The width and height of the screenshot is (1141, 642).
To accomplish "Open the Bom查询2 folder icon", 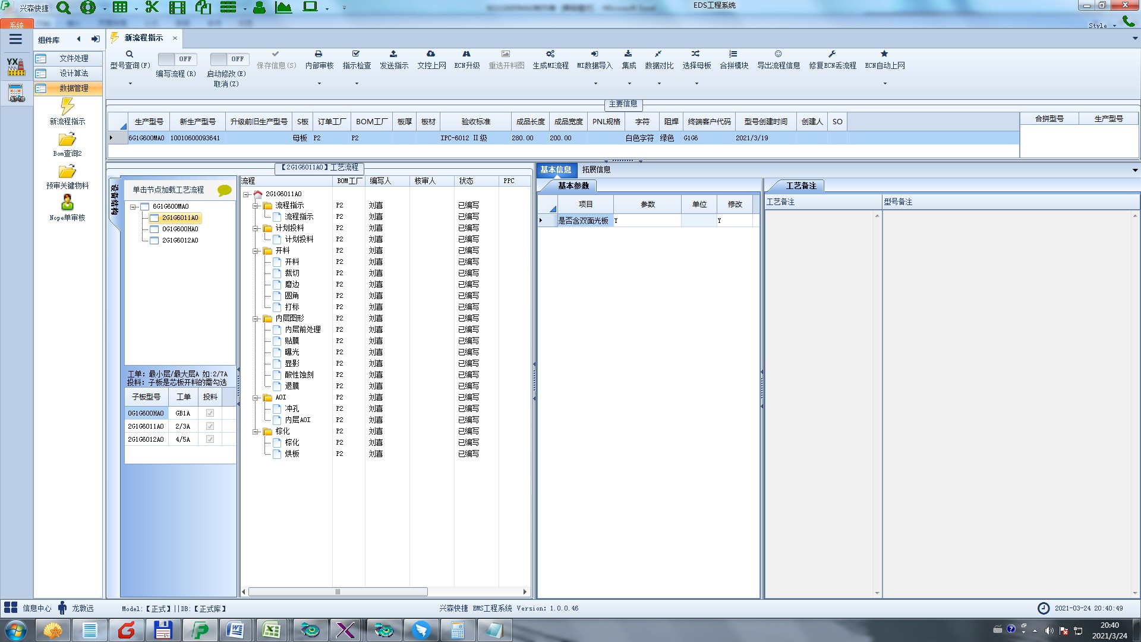I will (67, 140).
